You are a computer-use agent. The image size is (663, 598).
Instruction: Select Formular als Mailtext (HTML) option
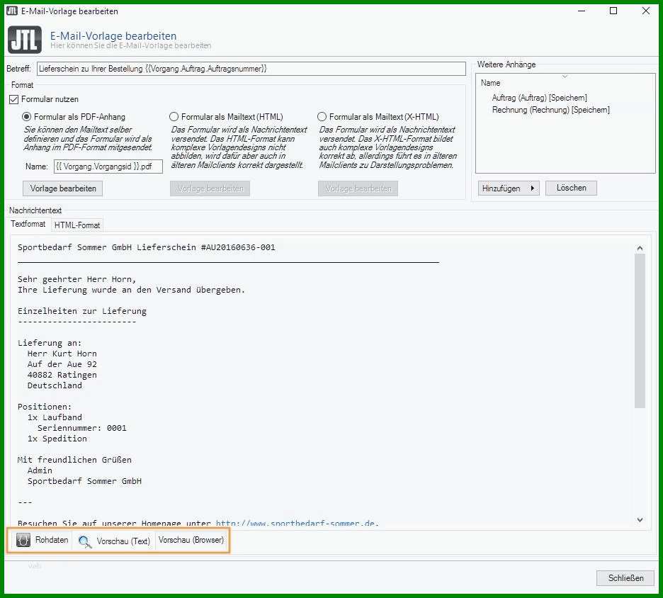tap(174, 117)
